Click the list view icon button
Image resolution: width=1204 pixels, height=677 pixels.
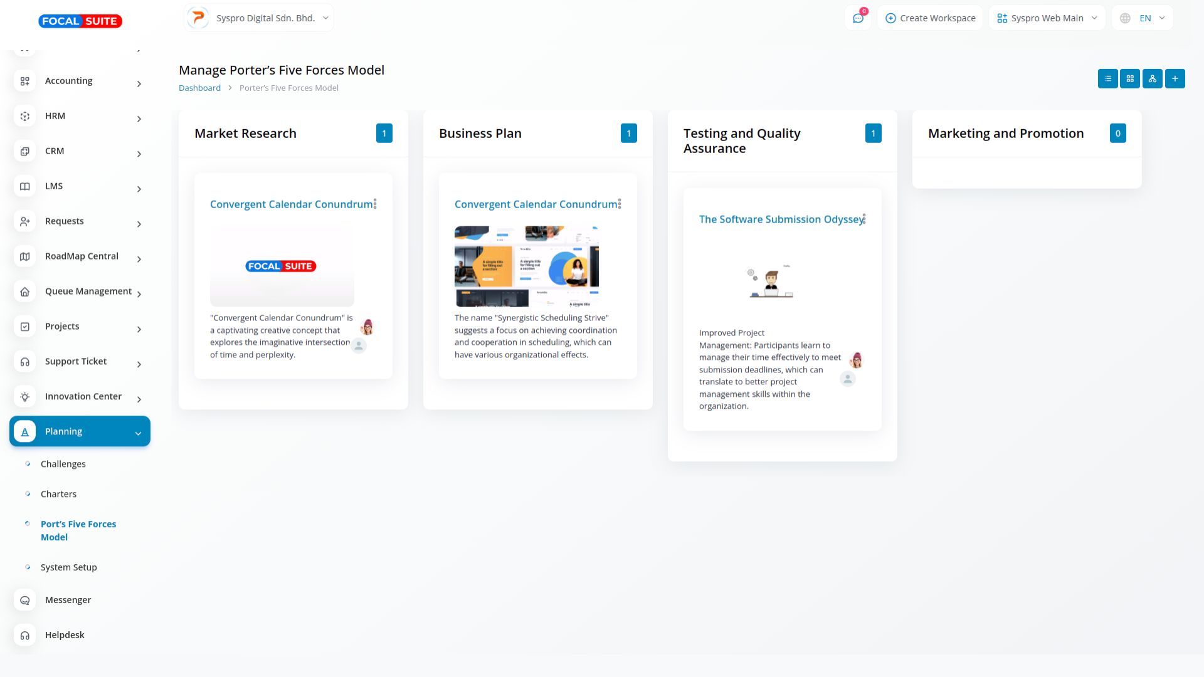(1107, 78)
